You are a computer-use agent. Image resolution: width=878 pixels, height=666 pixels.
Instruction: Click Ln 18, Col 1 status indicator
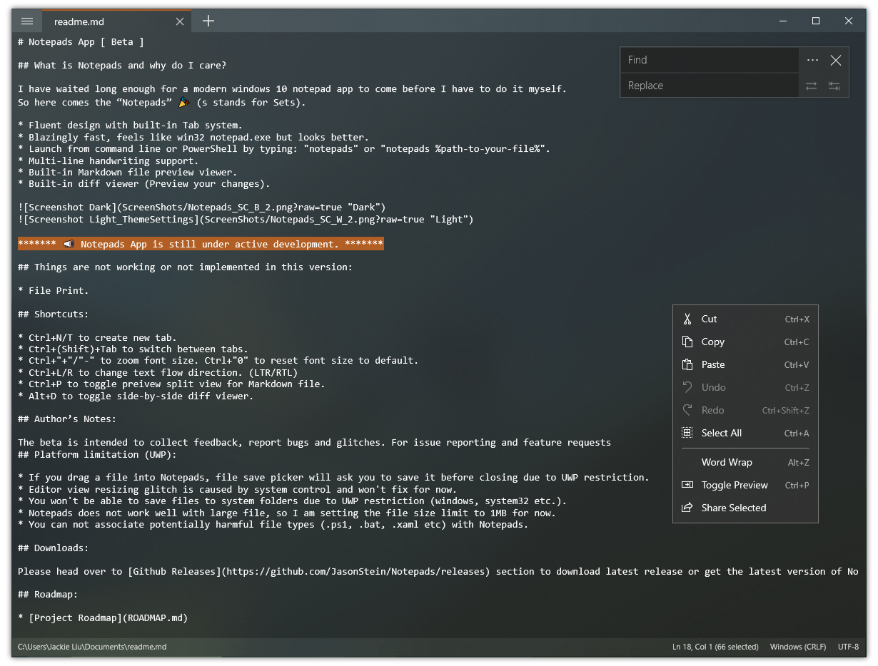[715, 647]
